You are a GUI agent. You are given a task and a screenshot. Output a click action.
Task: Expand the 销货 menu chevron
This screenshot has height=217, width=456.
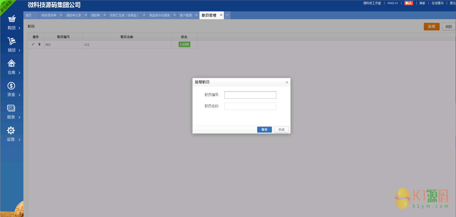click(x=19, y=50)
